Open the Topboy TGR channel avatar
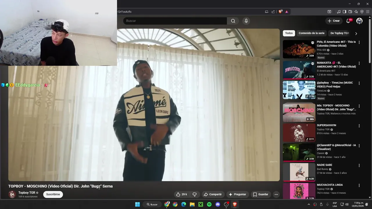Screen dimensions: 372x209 [x=12, y=194]
